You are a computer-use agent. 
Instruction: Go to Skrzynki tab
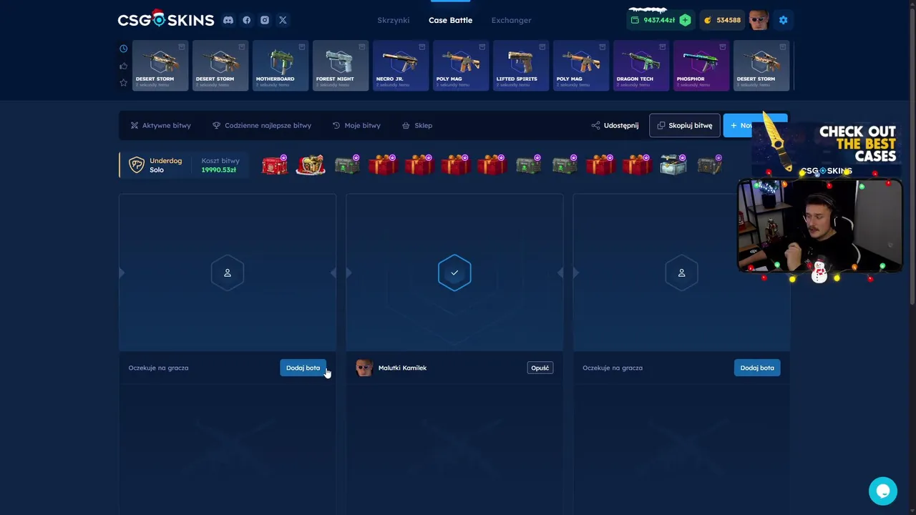[x=394, y=20]
